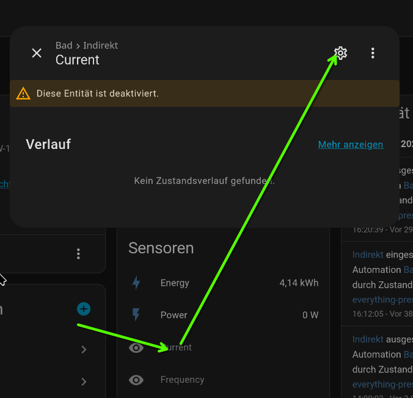The width and height of the screenshot is (413, 398).
Task: Click the orange warning triangle icon
Action: 23,93
